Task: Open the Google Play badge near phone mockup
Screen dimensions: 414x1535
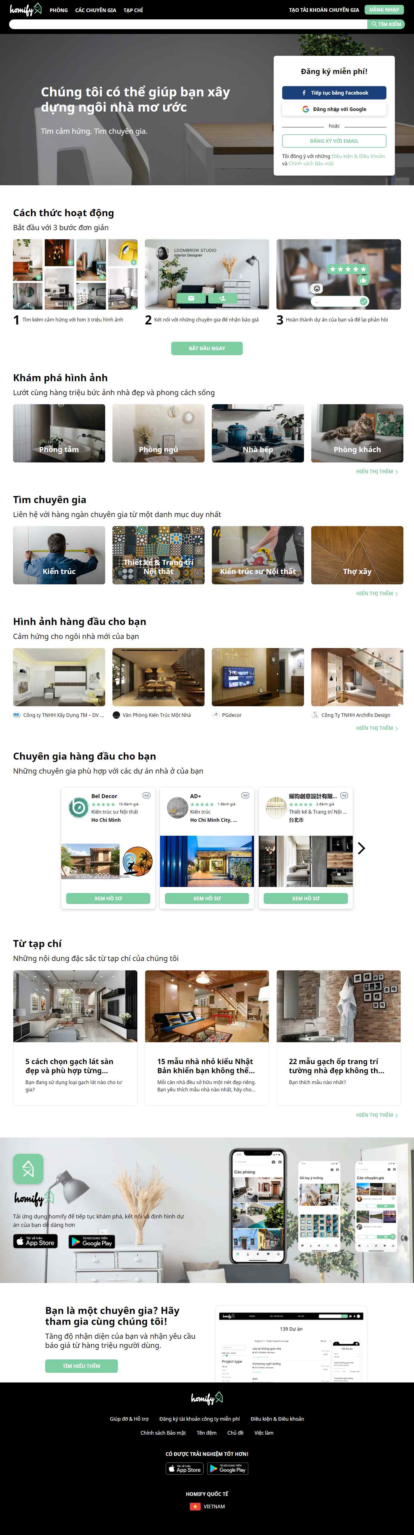Action: point(92,1241)
